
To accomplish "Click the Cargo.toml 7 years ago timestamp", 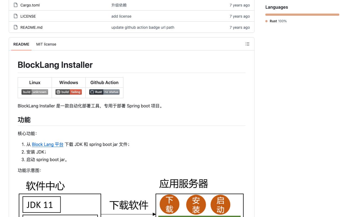I will (240, 5).
